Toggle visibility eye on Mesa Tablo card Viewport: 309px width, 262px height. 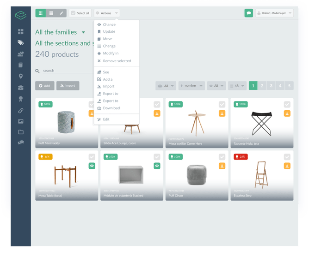tap(92, 166)
